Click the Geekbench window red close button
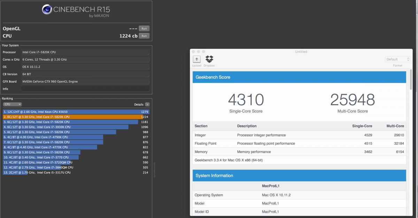 193,52
